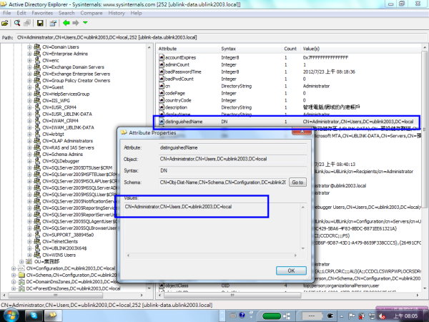The width and height of the screenshot is (429, 322).
Task: Click the icon beside adminCount attribute
Action: [x=162, y=64]
